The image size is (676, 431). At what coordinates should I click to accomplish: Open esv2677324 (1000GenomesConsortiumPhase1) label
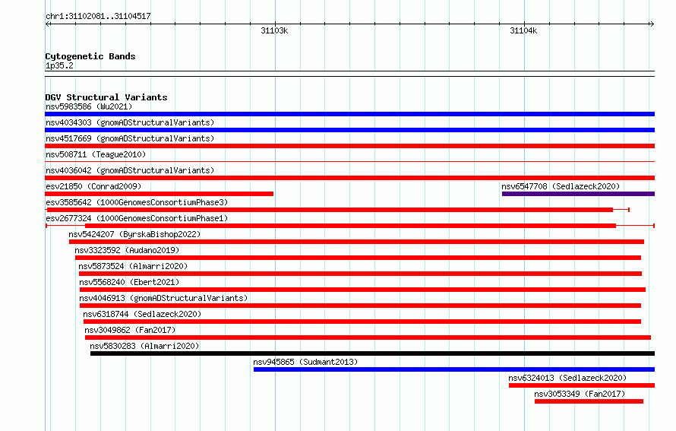pyautogui.click(x=137, y=218)
